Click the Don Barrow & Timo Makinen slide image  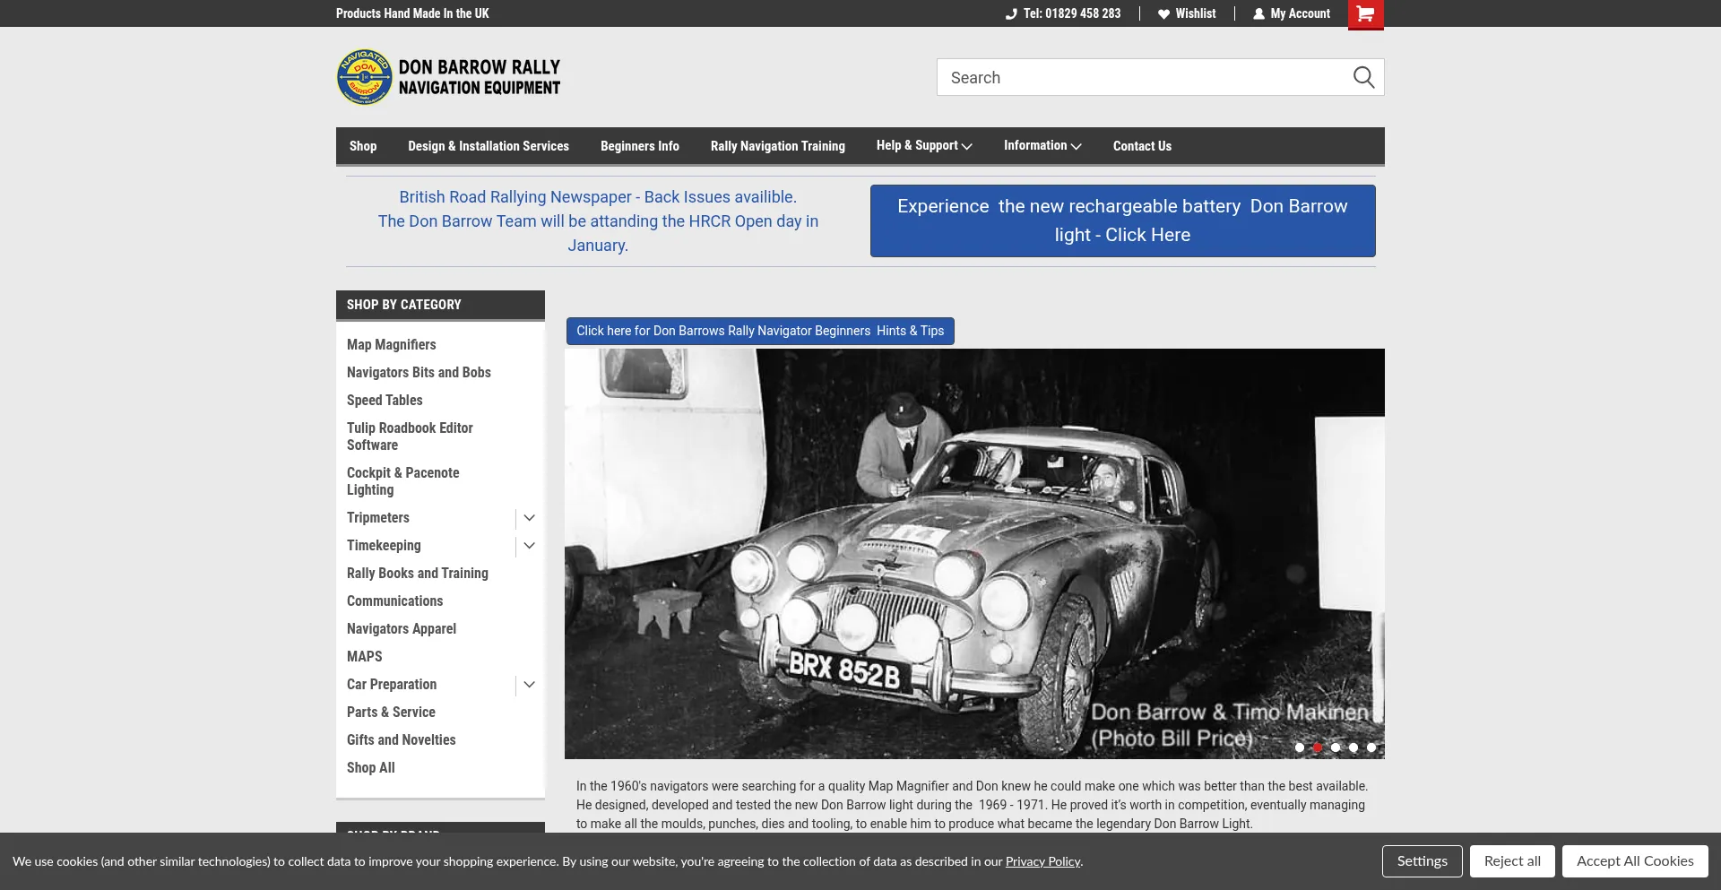974,554
